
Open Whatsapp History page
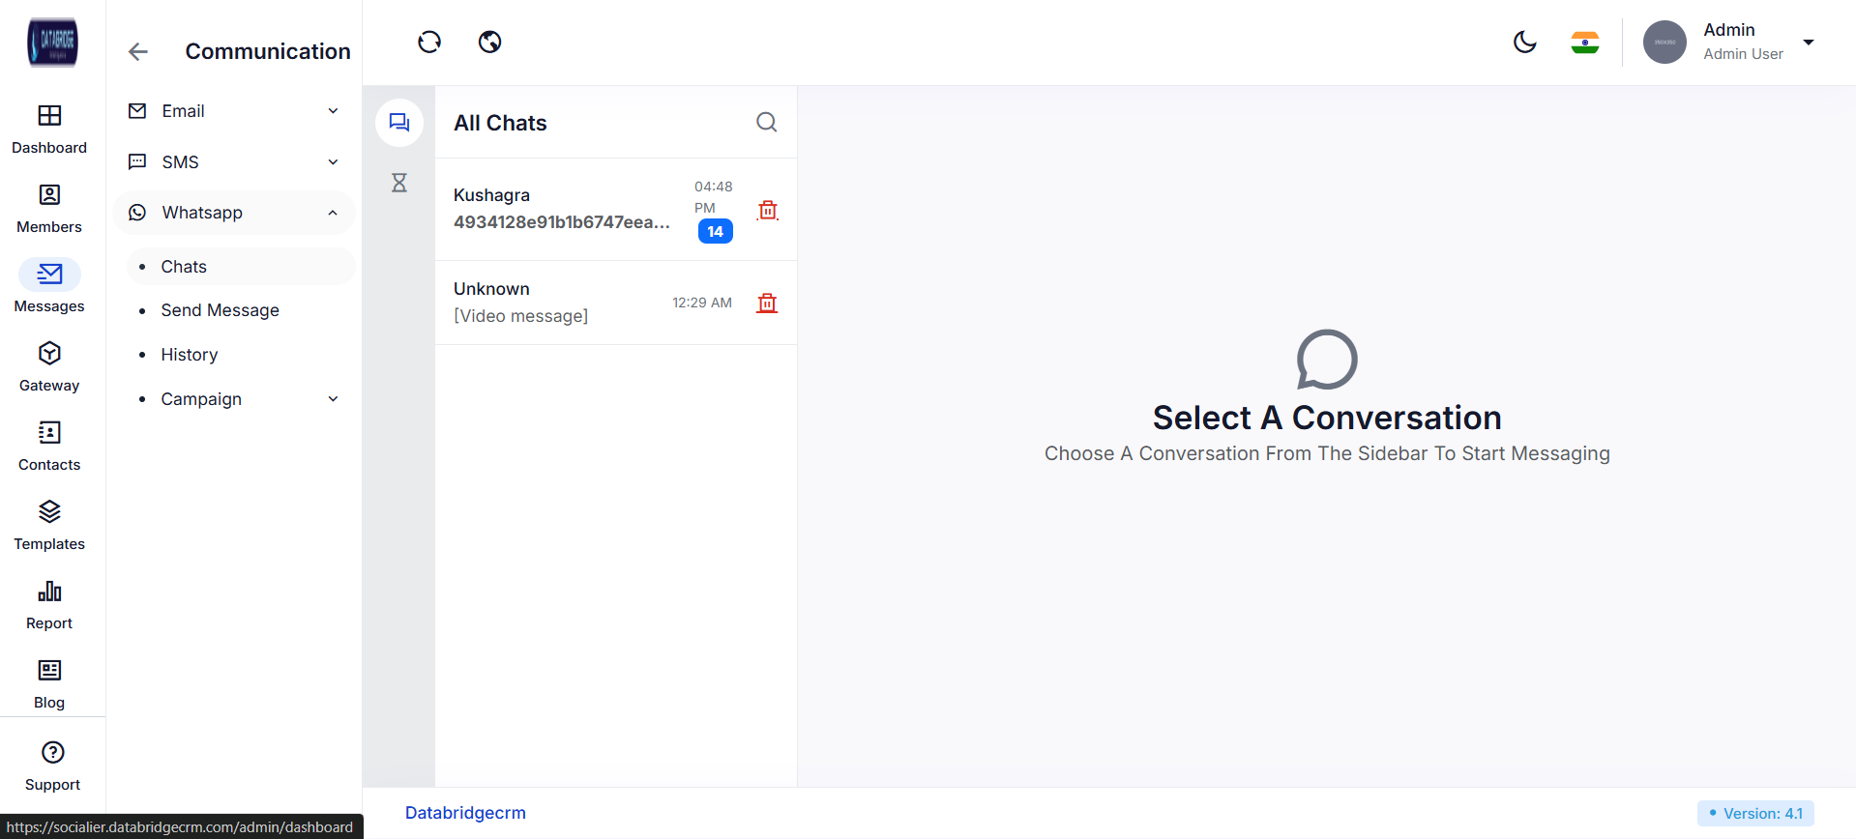(x=190, y=355)
